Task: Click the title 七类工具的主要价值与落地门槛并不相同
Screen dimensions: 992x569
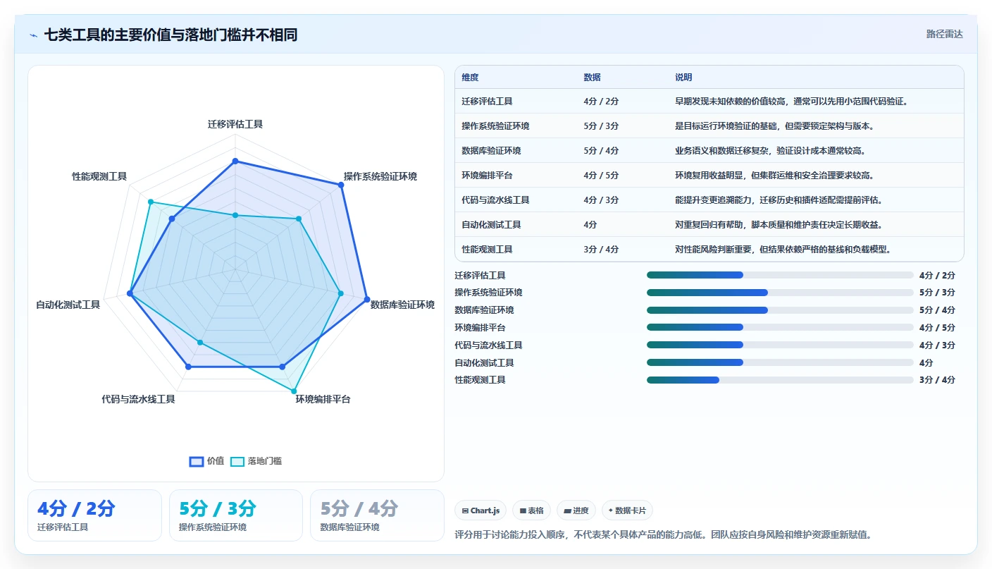Action: [x=170, y=35]
